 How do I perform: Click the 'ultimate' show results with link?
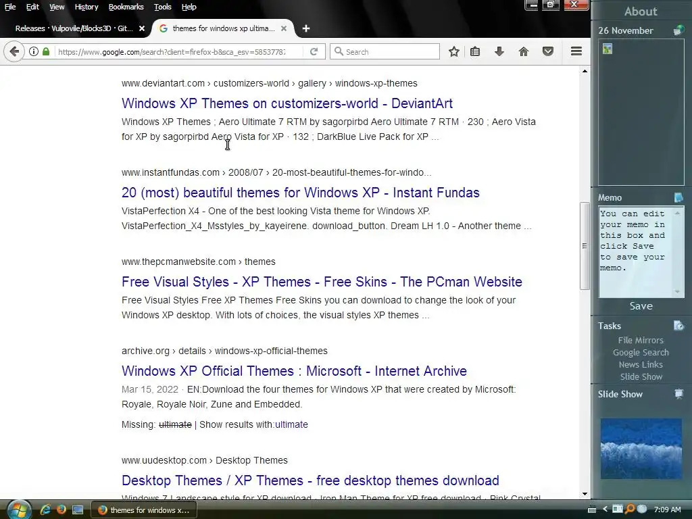291,424
